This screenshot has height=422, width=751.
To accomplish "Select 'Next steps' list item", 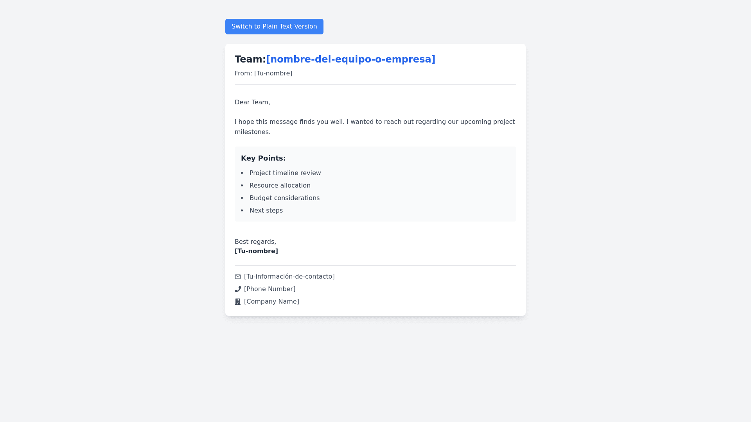I will coord(266,211).
